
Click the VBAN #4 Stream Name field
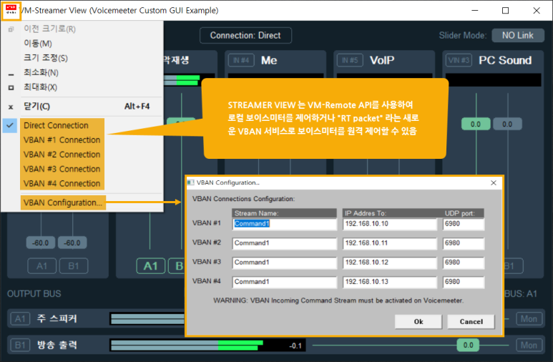point(284,283)
